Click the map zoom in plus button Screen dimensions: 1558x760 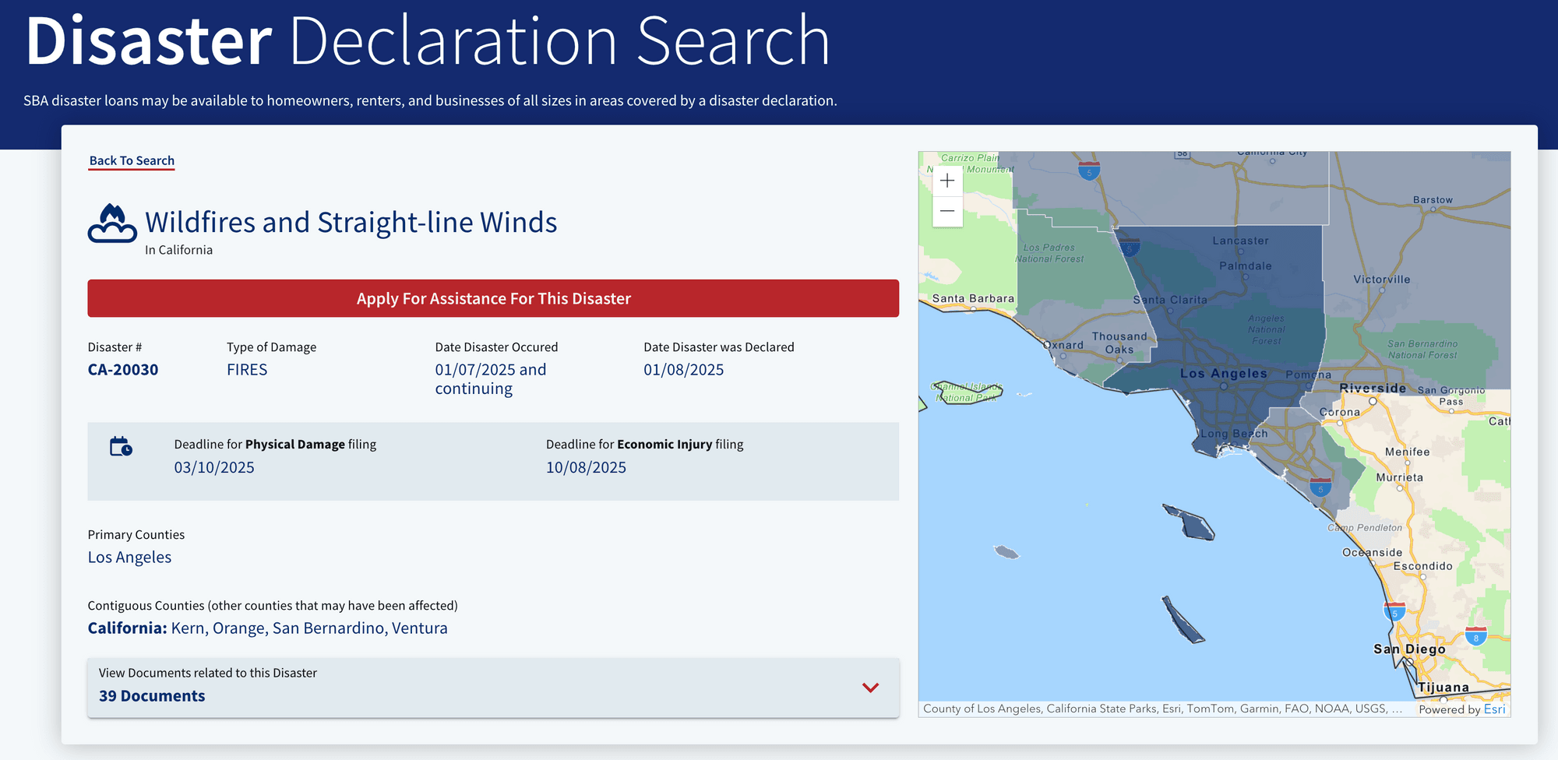tap(947, 181)
